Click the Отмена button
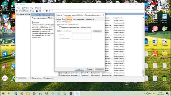This screenshot has height=96, width=171. [x=90, y=69]
